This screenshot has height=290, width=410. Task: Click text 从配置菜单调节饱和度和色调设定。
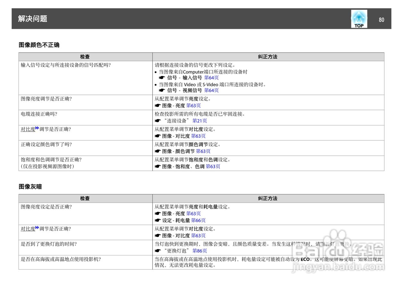click(193, 159)
